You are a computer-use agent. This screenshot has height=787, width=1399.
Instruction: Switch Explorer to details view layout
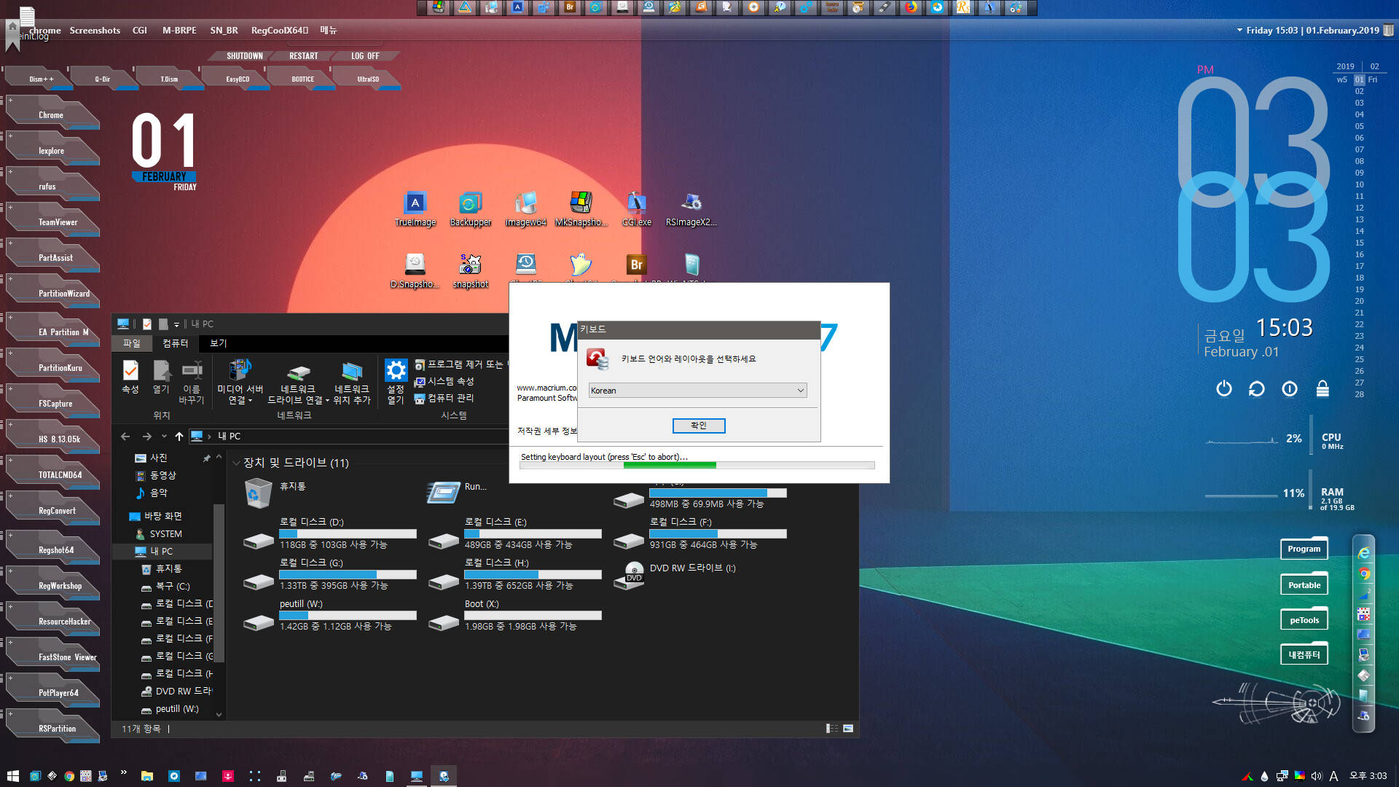coord(831,728)
